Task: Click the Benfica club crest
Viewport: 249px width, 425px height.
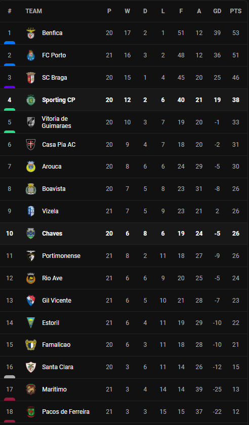Action: (31, 33)
